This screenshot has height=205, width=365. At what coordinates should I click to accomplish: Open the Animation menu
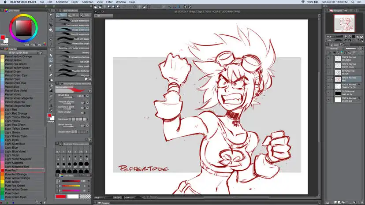62,2
